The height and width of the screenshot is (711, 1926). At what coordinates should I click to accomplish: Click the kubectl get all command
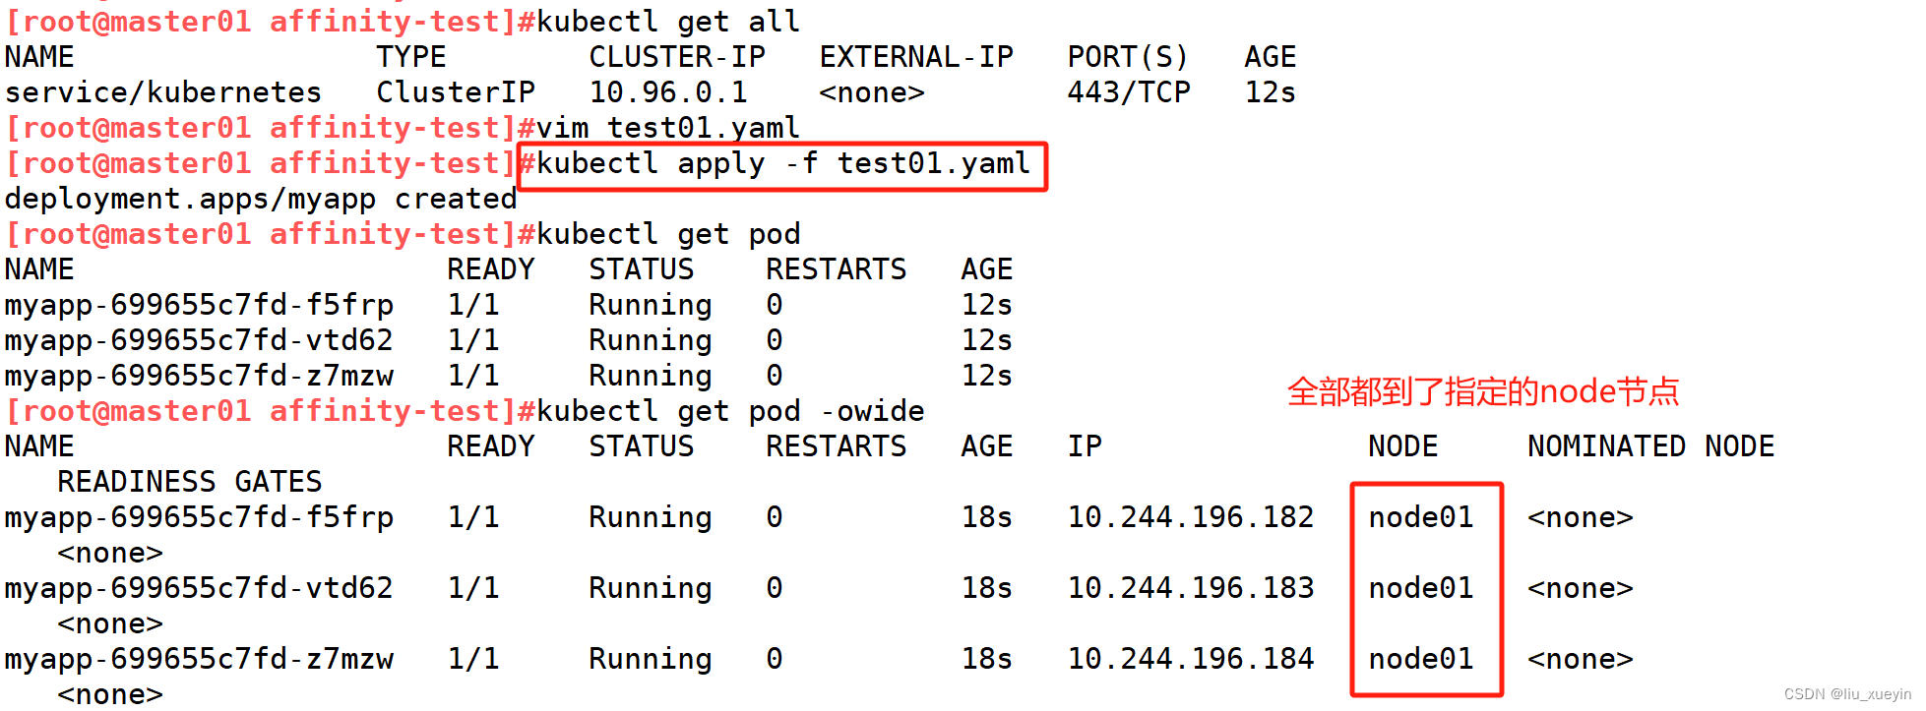[667, 22]
